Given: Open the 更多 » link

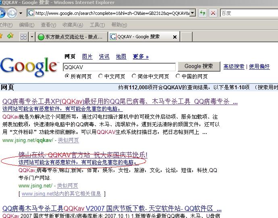Looking at the screenshot, I should pyautogui.click(x=141, y=56).
